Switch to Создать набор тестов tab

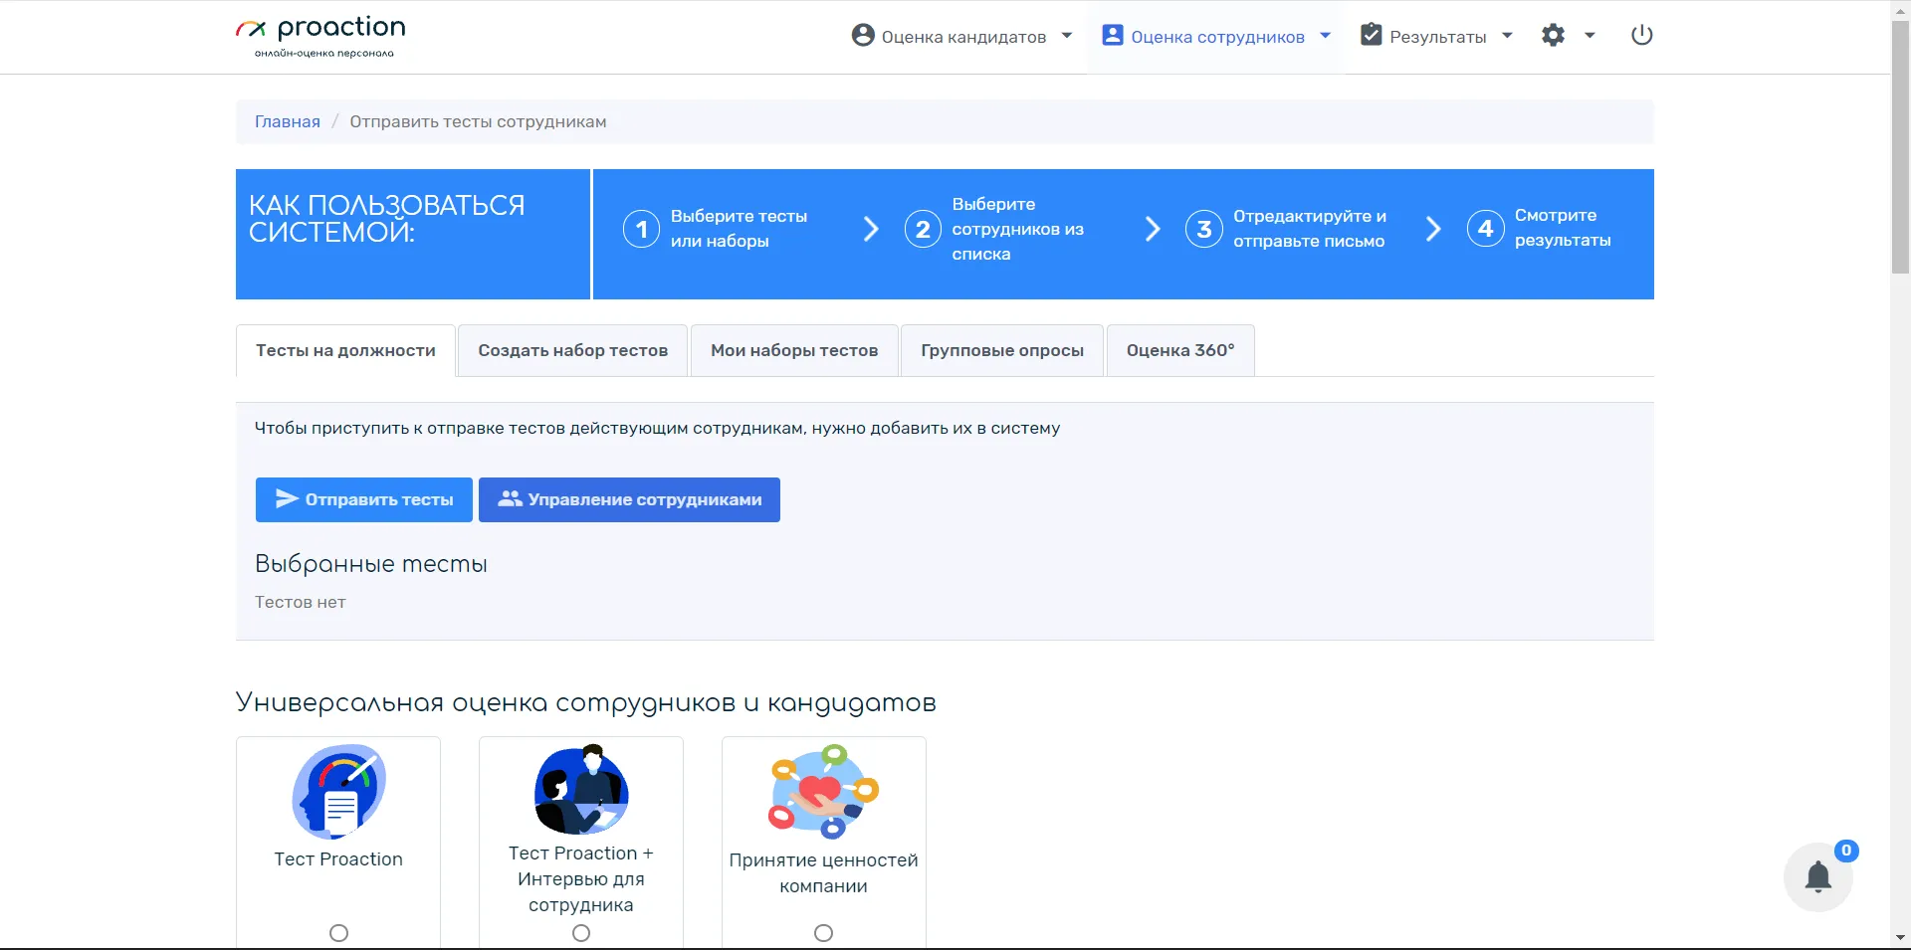[x=572, y=350]
